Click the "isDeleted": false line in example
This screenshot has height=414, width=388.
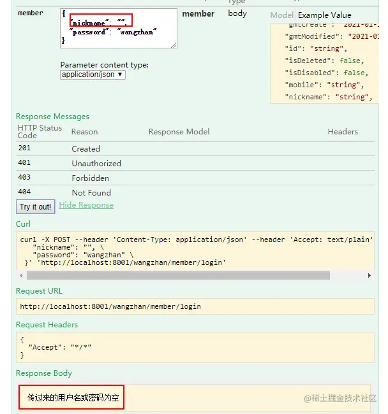[324, 61]
